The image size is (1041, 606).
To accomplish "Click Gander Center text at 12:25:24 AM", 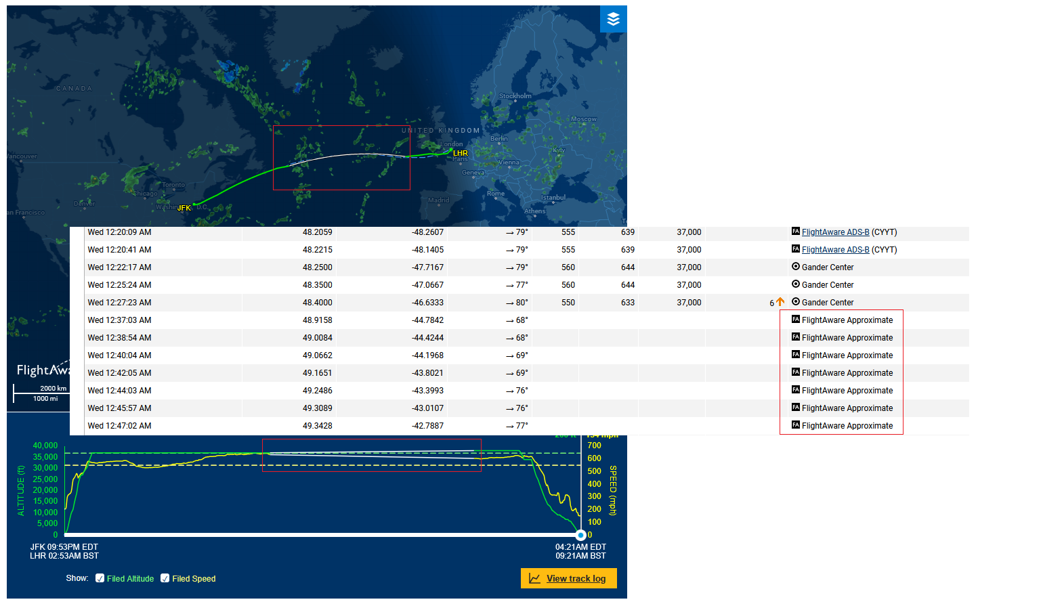I will tap(828, 285).
